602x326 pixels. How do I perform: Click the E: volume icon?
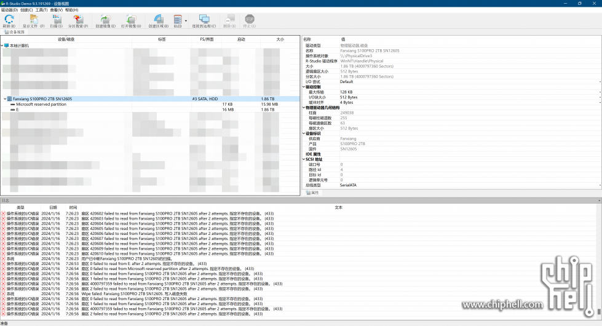tap(13, 110)
